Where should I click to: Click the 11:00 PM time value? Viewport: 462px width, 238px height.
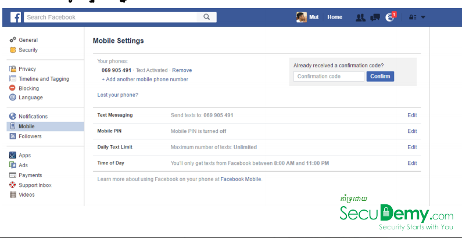click(317, 163)
